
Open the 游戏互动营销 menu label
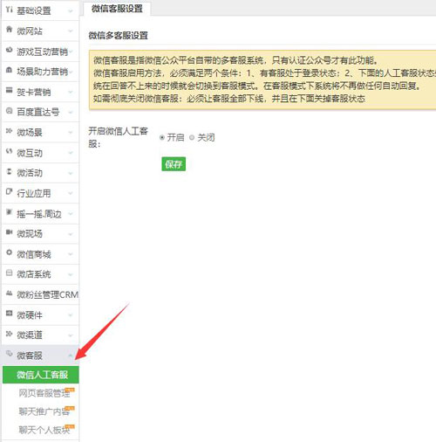43,52
